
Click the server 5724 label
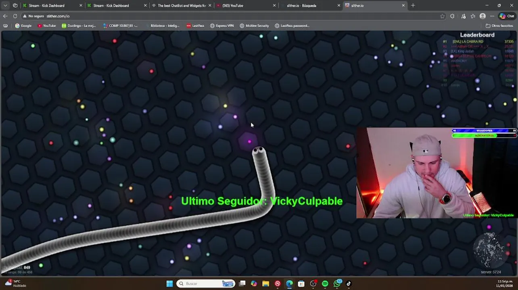pos(491,272)
